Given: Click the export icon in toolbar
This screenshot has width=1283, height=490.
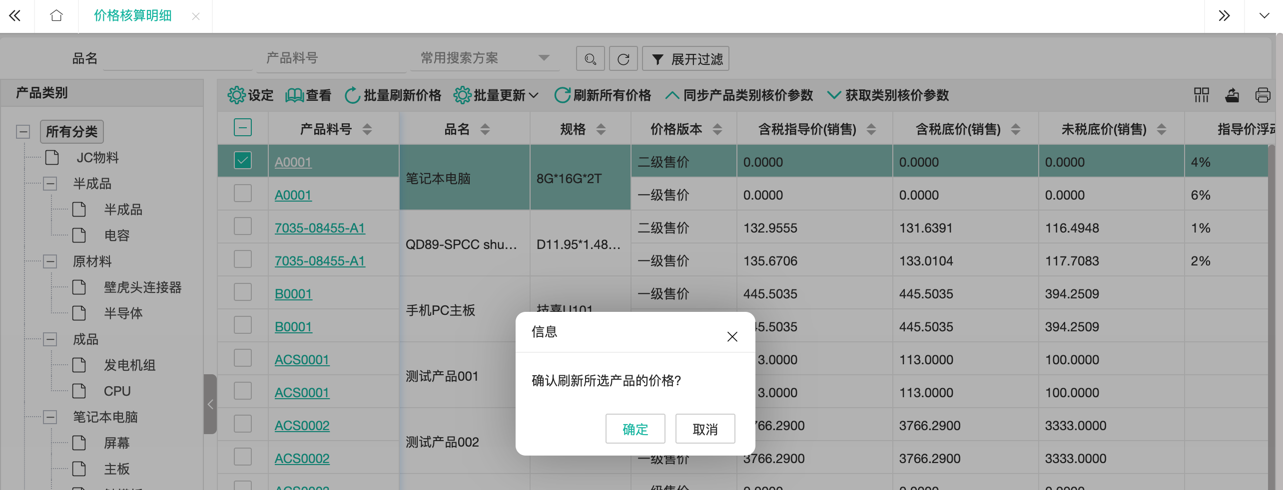Looking at the screenshot, I should 1232,95.
